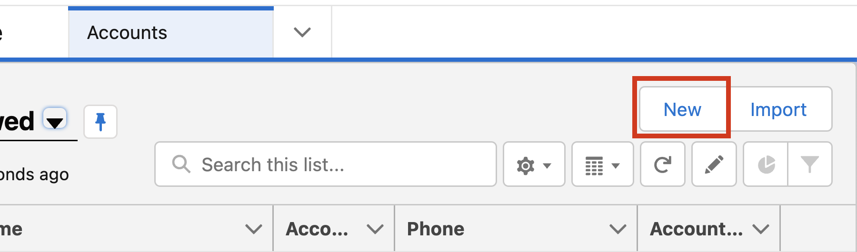Open the name column actions chevron
This screenshot has height=252, width=857.
253,229
